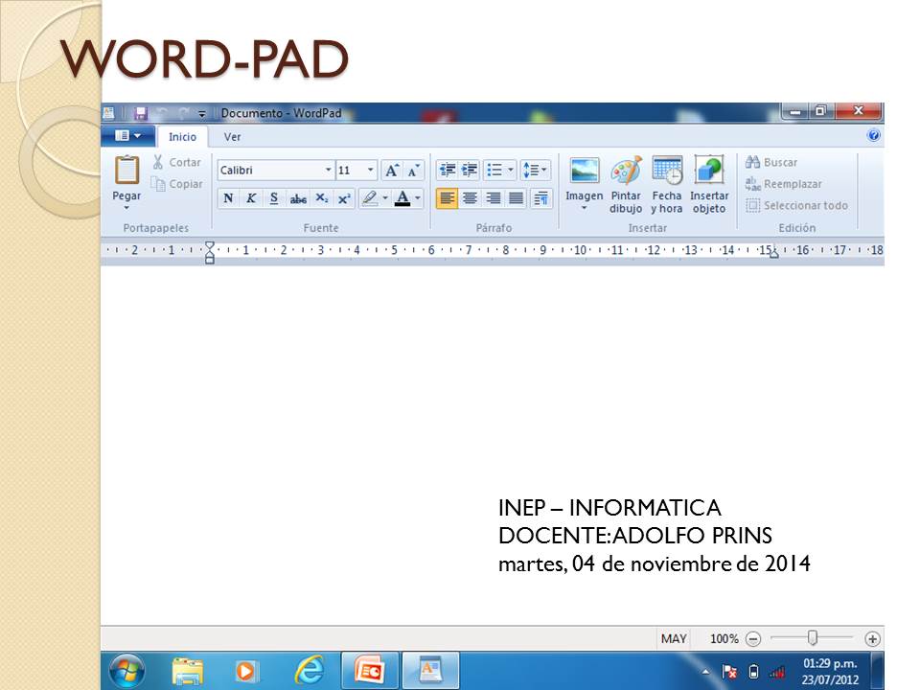This screenshot has width=920, height=690.
Task: Click Reemplazar (replace) button
Action: (x=784, y=184)
